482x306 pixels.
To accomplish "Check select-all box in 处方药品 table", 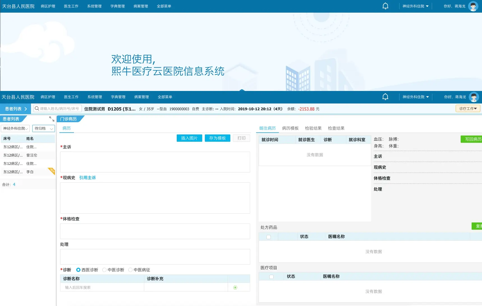I will [268, 237].
